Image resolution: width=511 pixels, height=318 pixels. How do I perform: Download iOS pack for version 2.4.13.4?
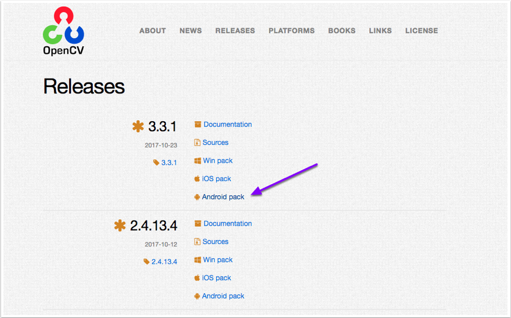coord(216,278)
